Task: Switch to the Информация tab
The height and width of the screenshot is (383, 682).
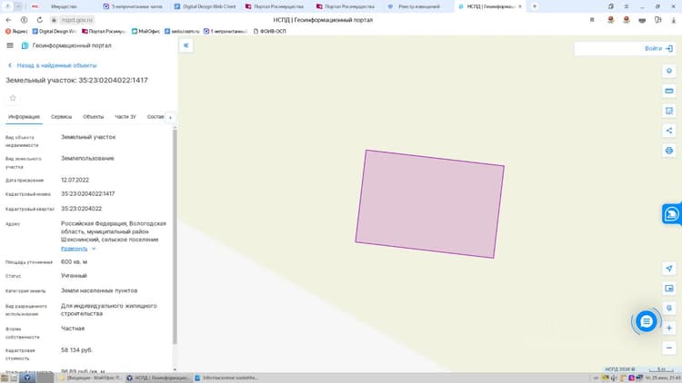Action: [x=24, y=117]
